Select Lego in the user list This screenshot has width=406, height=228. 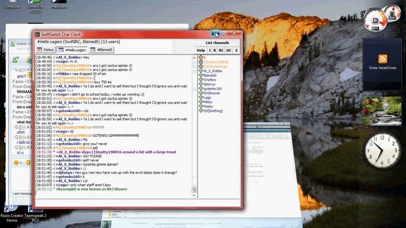coord(207,98)
